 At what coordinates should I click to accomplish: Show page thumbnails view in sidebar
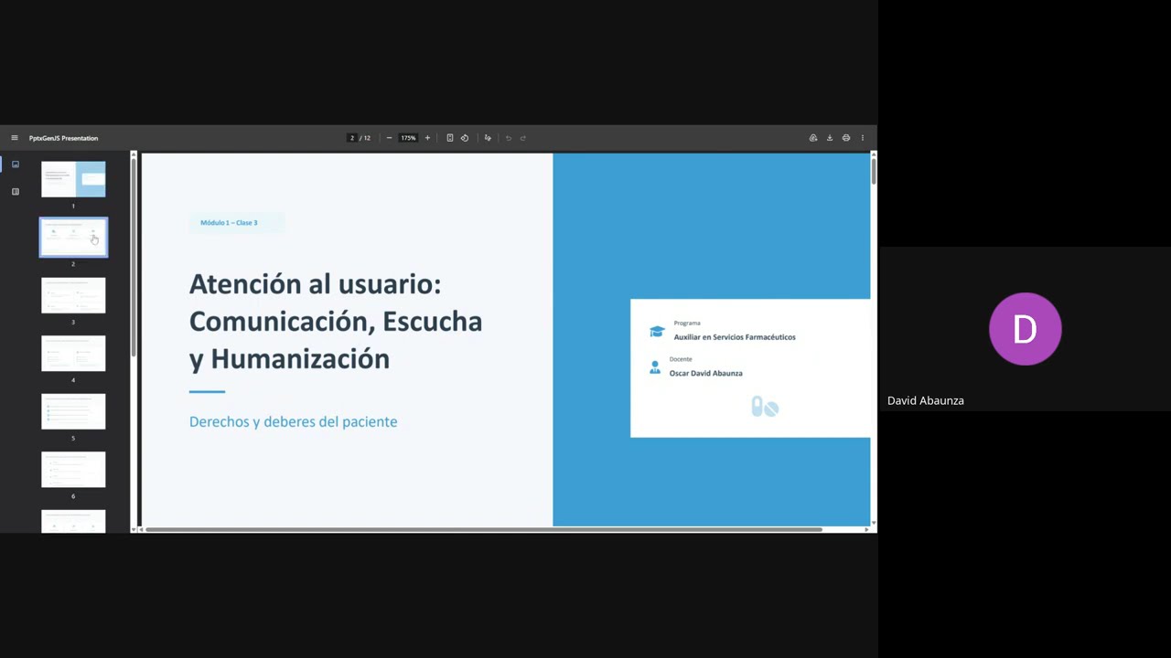pos(15,164)
